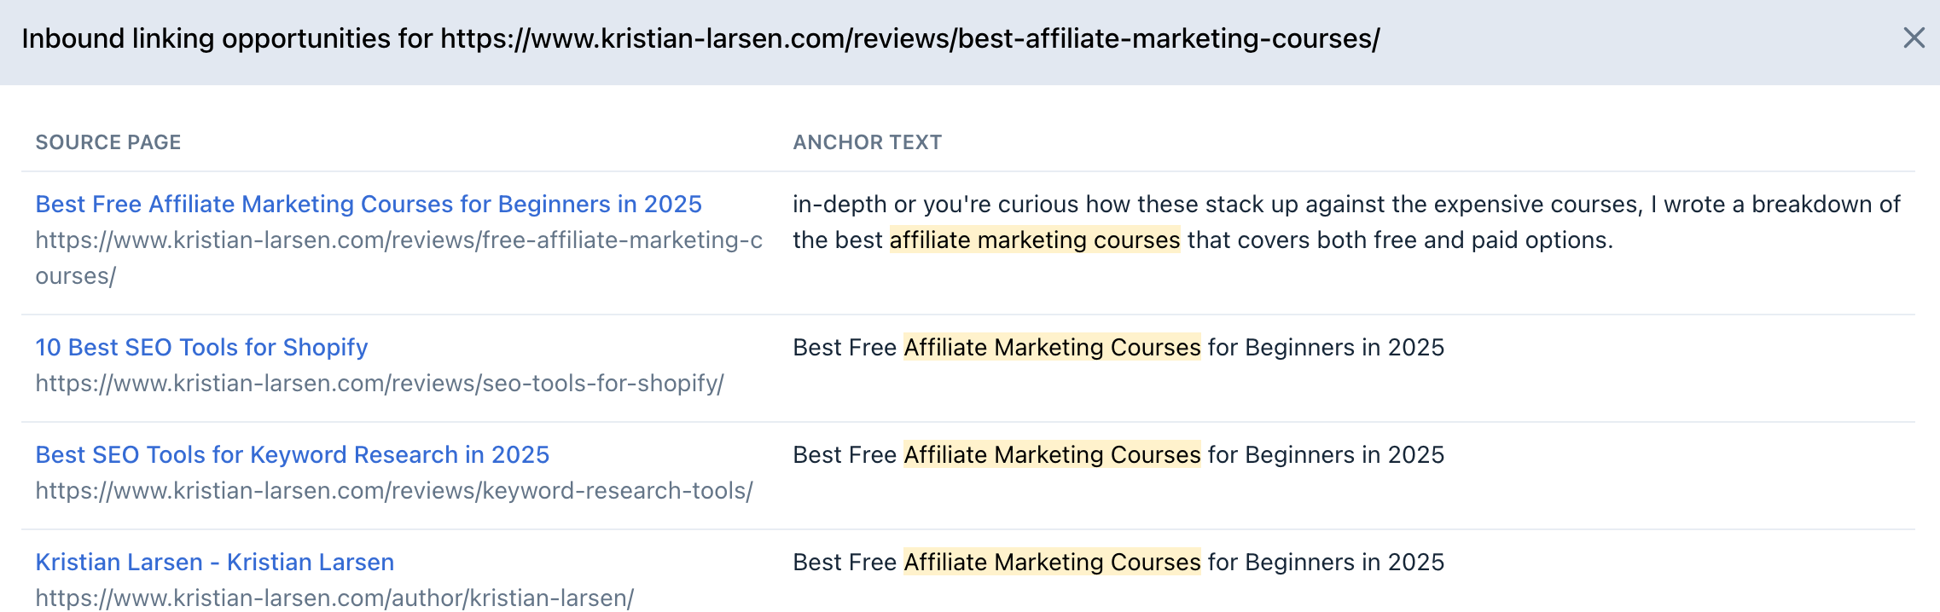Open the 10 Best SEO Tools for Shopify link
This screenshot has height=612, width=1940.
[x=201, y=348]
